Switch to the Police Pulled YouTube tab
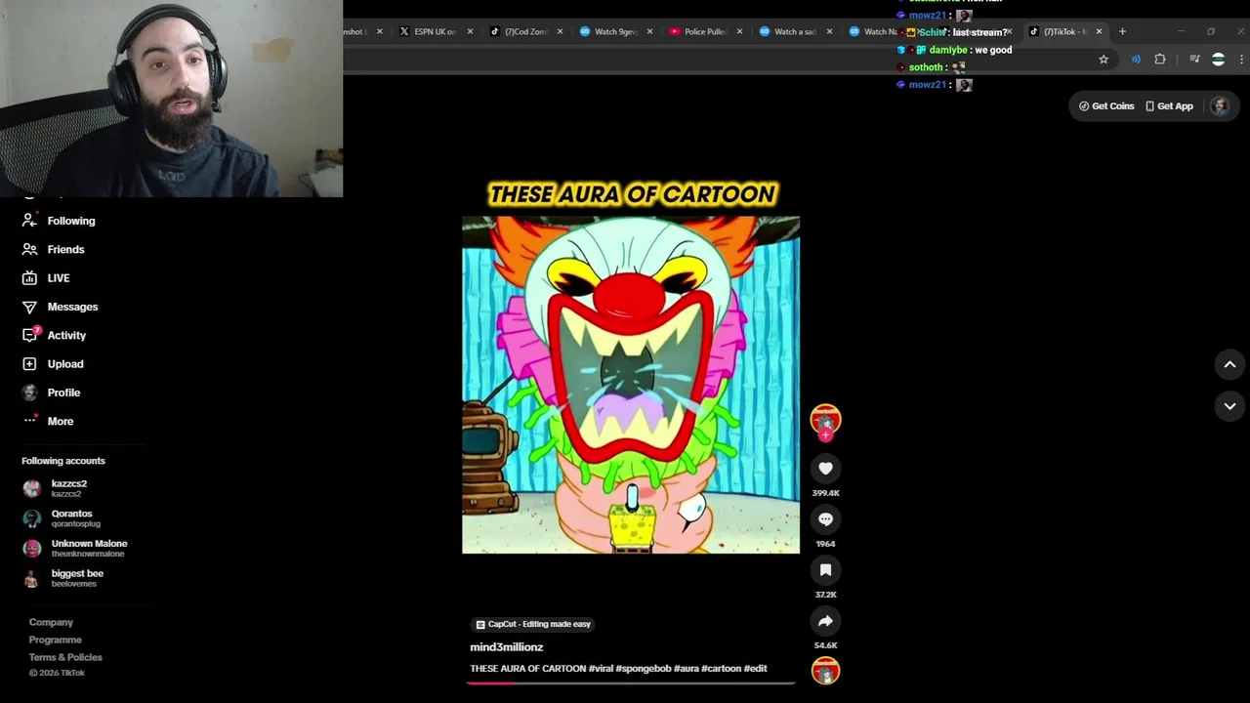Image resolution: width=1250 pixels, height=703 pixels. click(x=705, y=31)
